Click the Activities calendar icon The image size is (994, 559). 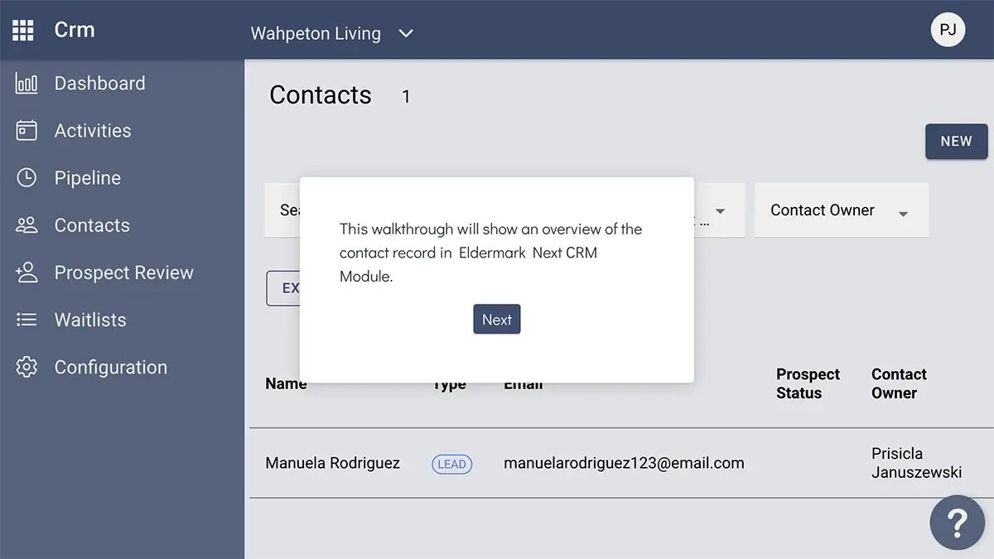click(27, 131)
